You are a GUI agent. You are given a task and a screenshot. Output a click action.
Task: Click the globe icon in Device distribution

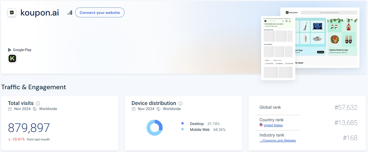[158, 109]
